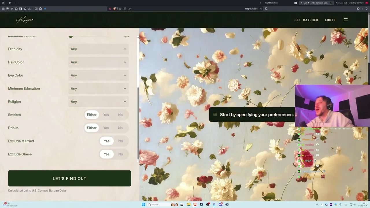Click the left panel vertical scrollbar
This screenshot has width=370, height=208.
(138, 124)
